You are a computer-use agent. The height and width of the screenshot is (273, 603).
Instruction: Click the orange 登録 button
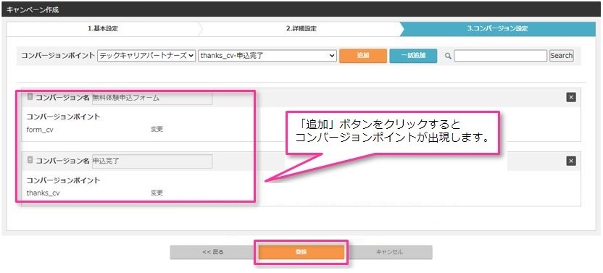pos(301,252)
